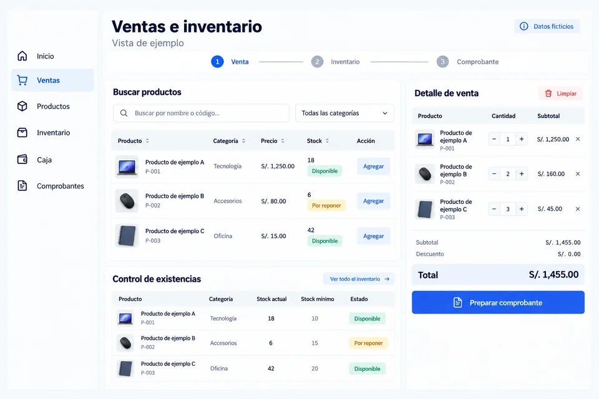Click Por reponer badge in Control de existencias
599x399 pixels.
click(x=368, y=343)
